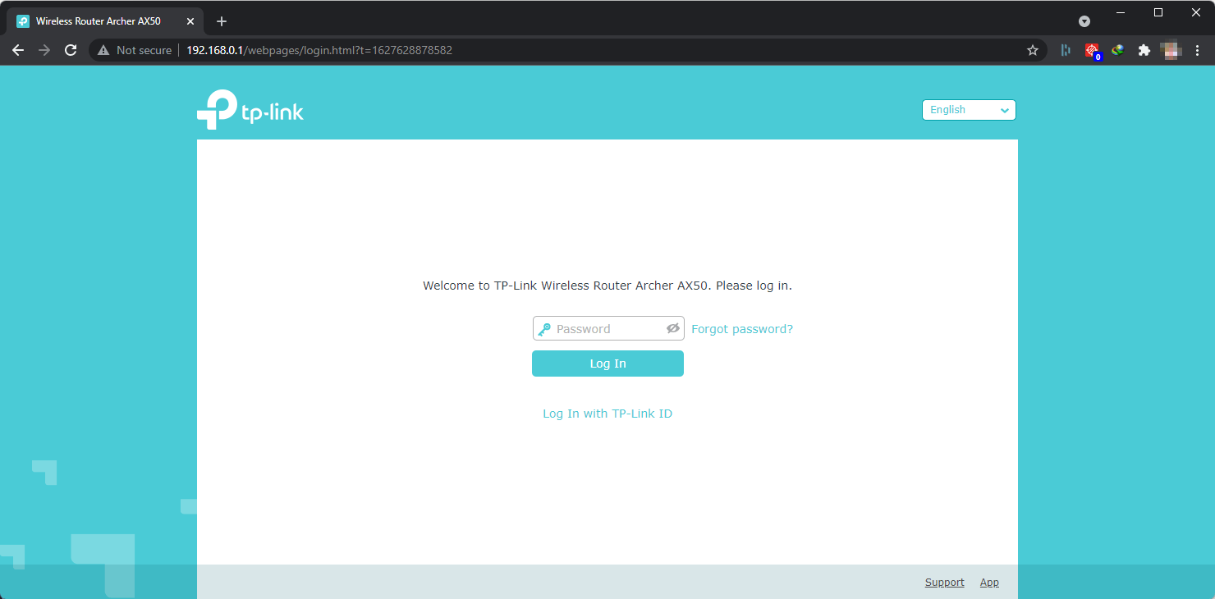Go back using browser back arrow

[x=18, y=50]
